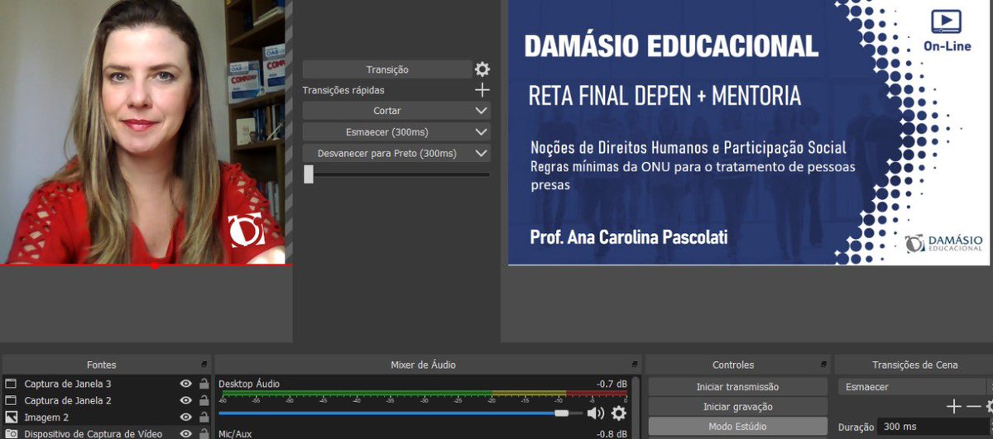993x439 pixels.
Task: Expand the Cortar quick transition dropdown
Action: [x=481, y=111]
